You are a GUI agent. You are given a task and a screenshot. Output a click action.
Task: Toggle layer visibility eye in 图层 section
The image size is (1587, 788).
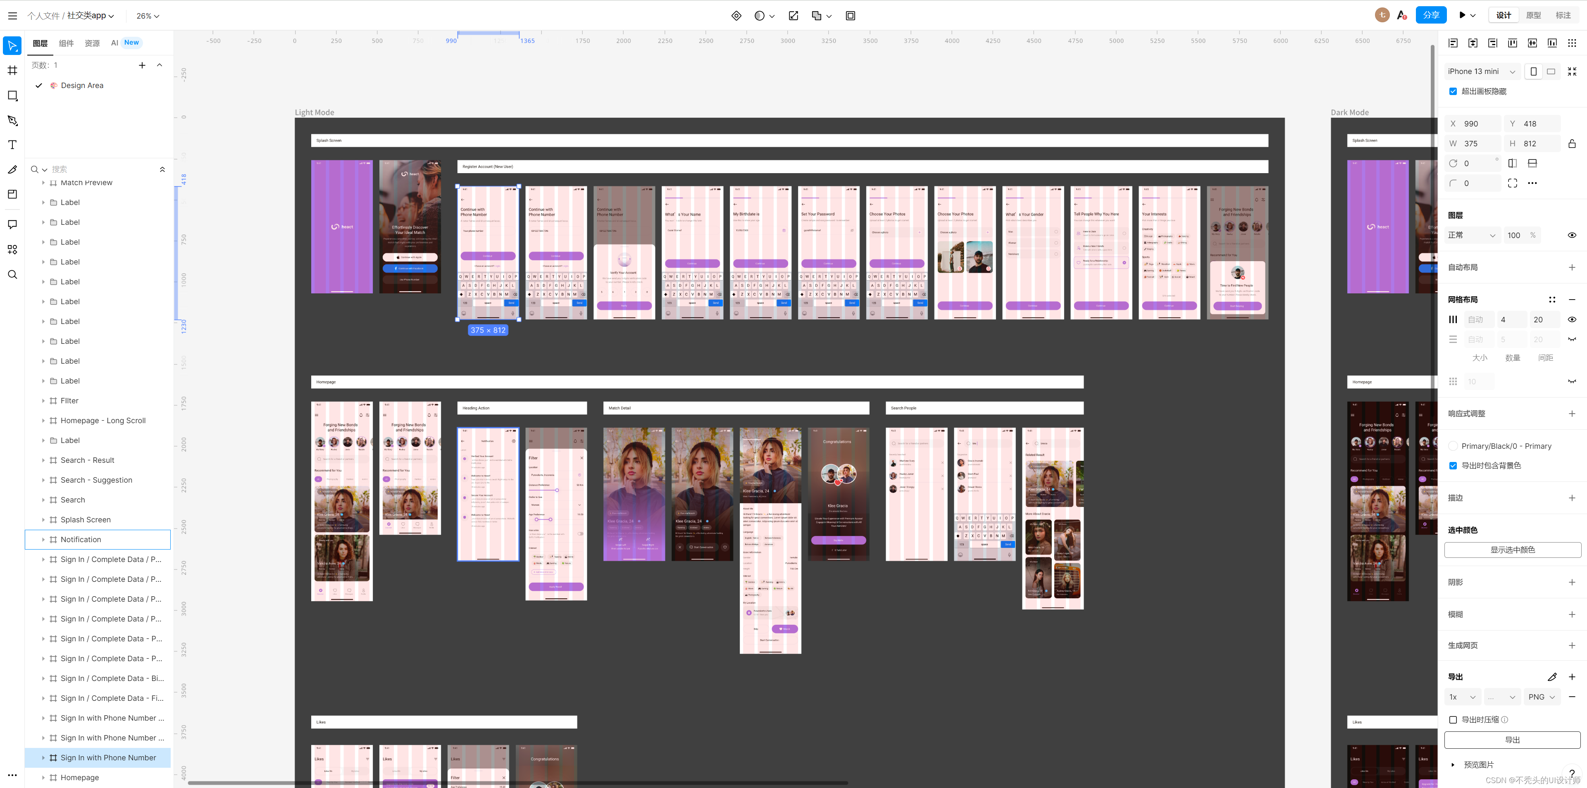[1572, 236]
